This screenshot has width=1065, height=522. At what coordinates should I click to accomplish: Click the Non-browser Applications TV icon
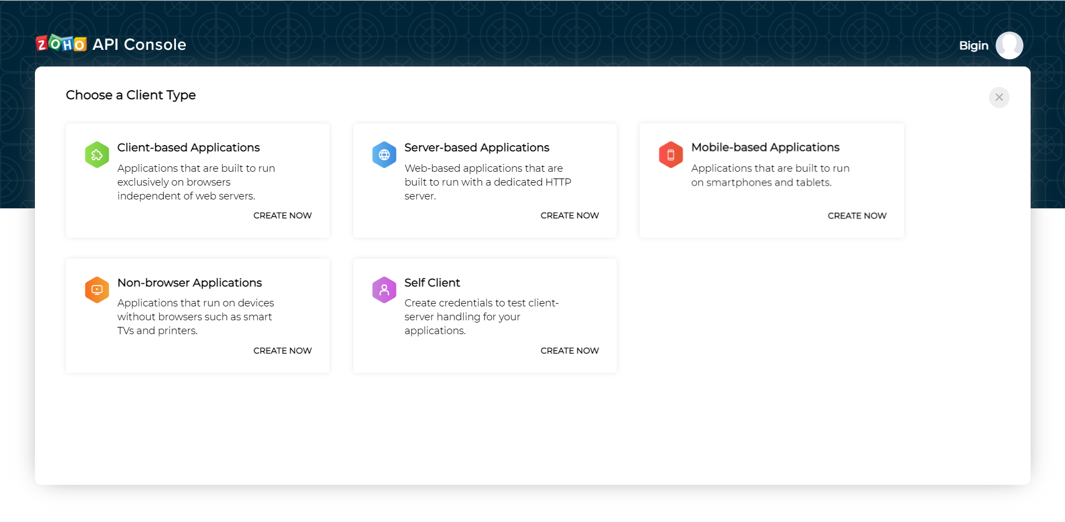(x=97, y=289)
